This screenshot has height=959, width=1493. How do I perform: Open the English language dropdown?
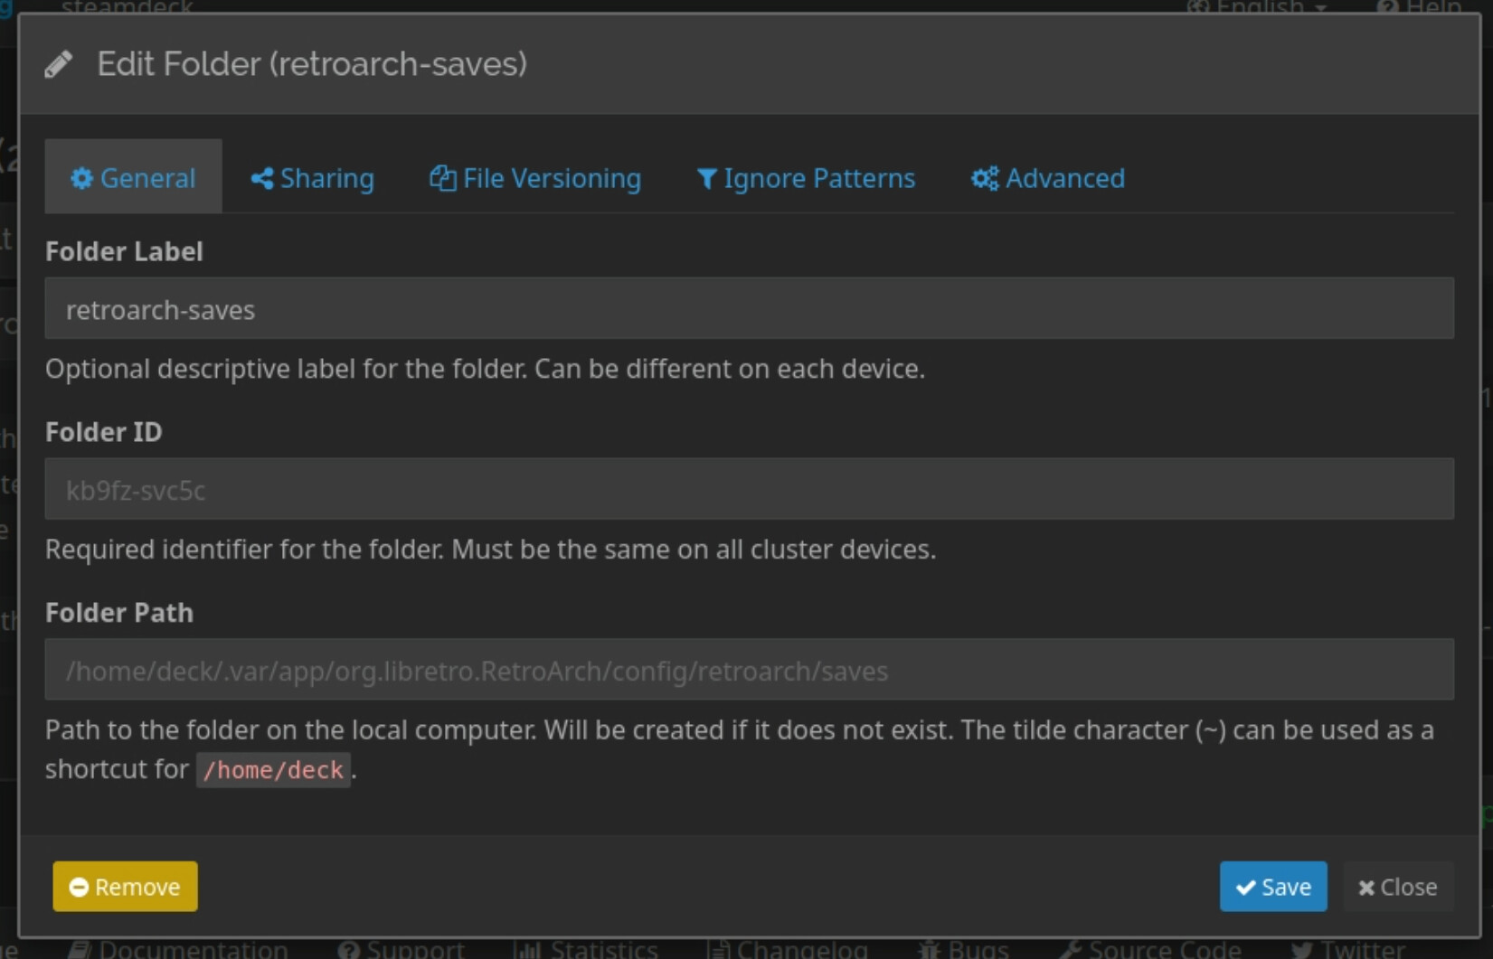pyautogui.click(x=1257, y=6)
